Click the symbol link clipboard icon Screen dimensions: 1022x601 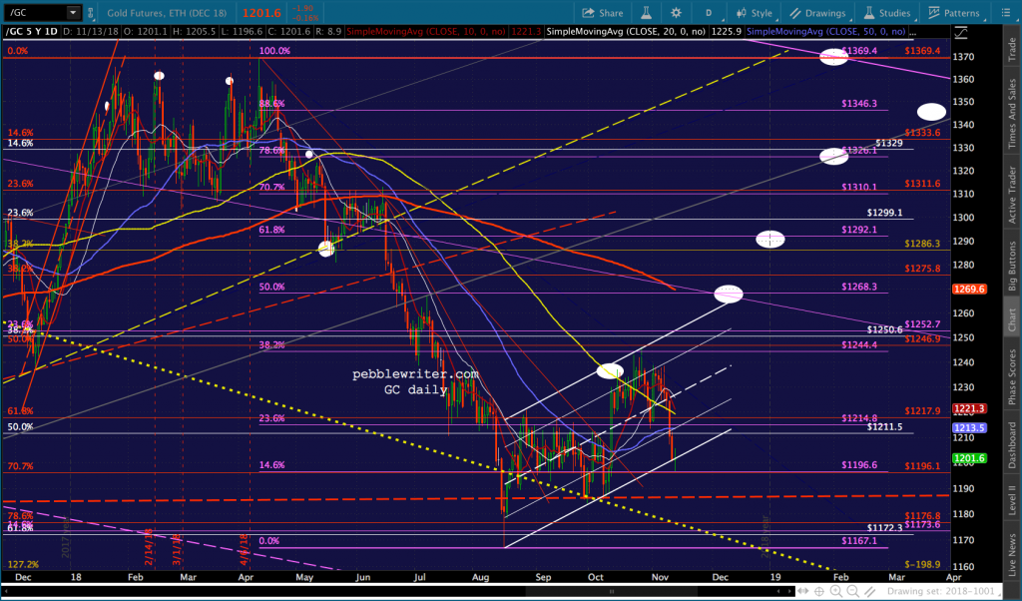(91, 12)
